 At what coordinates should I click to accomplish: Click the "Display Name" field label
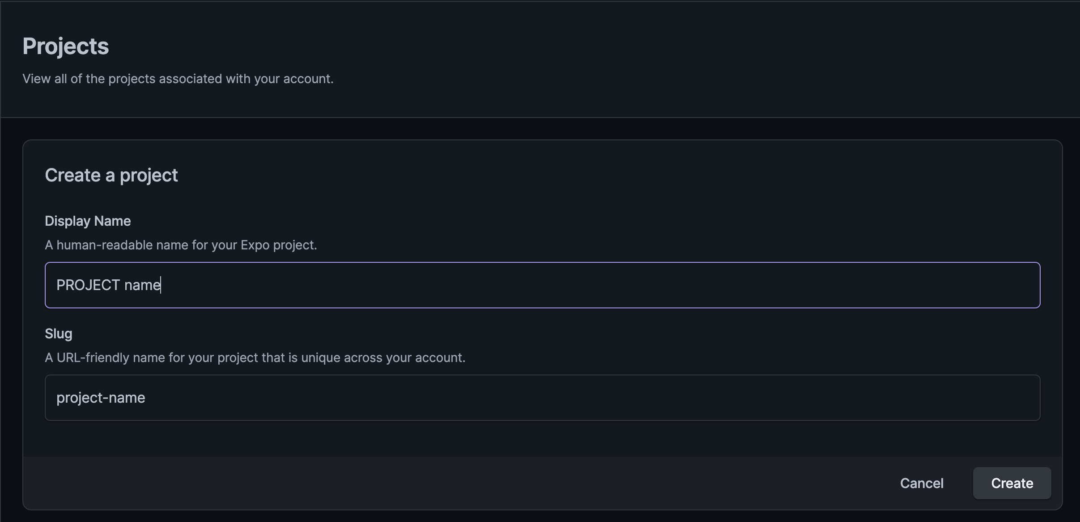tap(88, 221)
